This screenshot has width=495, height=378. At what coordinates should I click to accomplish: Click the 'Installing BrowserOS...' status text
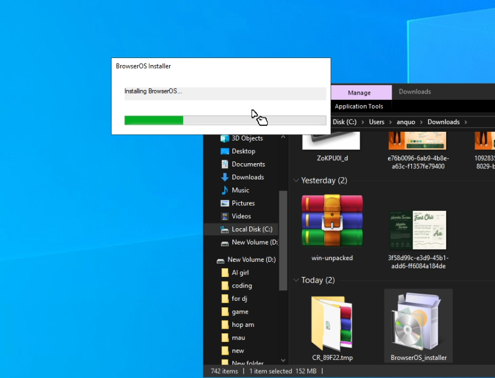(153, 91)
